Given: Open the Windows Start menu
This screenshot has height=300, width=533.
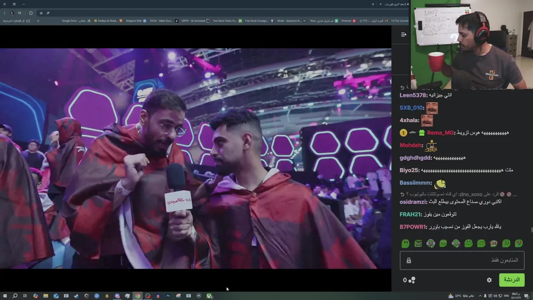Looking at the screenshot, I should click(5, 296).
